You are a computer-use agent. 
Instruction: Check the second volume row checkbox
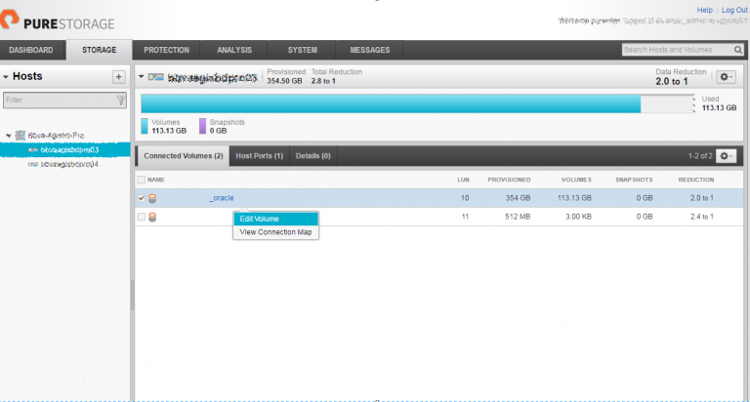click(x=142, y=217)
